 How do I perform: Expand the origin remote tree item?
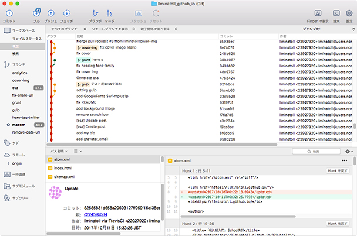(9, 163)
